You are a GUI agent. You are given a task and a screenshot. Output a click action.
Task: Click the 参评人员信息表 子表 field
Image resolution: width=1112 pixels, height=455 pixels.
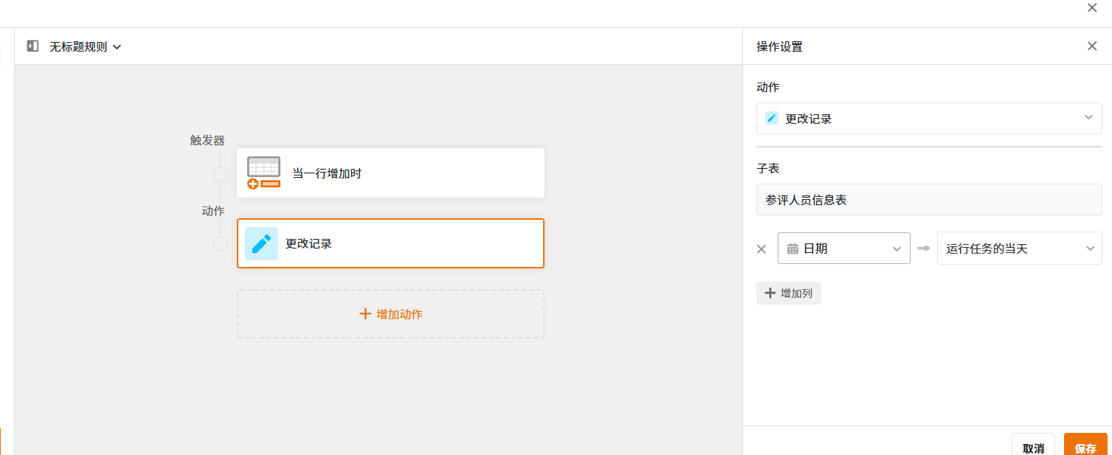click(928, 200)
